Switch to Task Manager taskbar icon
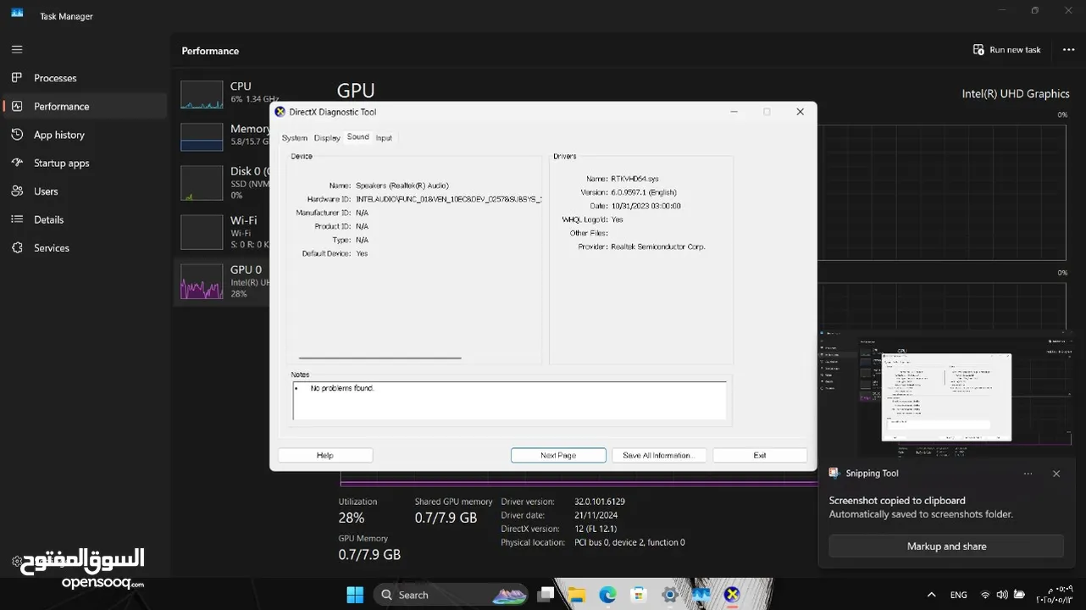This screenshot has height=610, width=1086. [x=701, y=595]
